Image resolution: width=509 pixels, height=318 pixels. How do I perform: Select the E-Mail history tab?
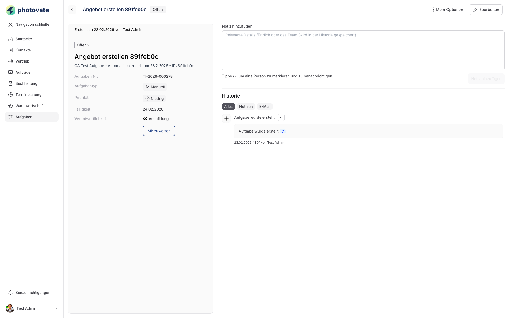265,107
